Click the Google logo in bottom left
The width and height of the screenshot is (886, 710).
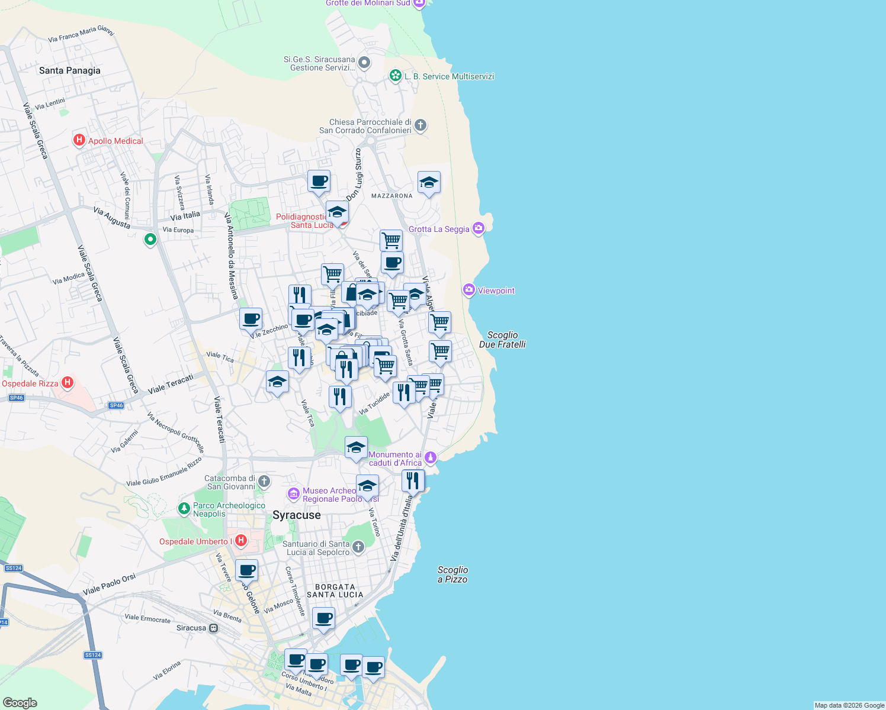(x=21, y=702)
